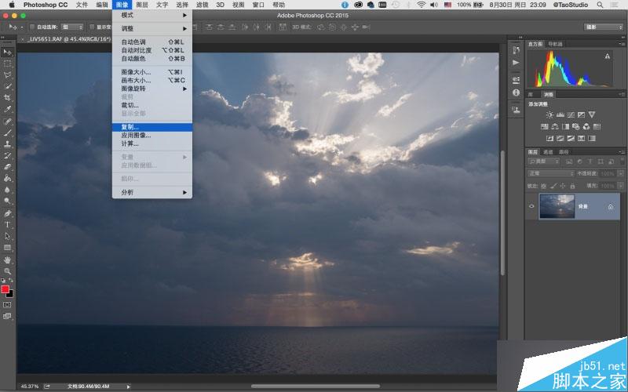Expand the 模式 (Mode) submenu
628x392 pixels.
click(152, 15)
